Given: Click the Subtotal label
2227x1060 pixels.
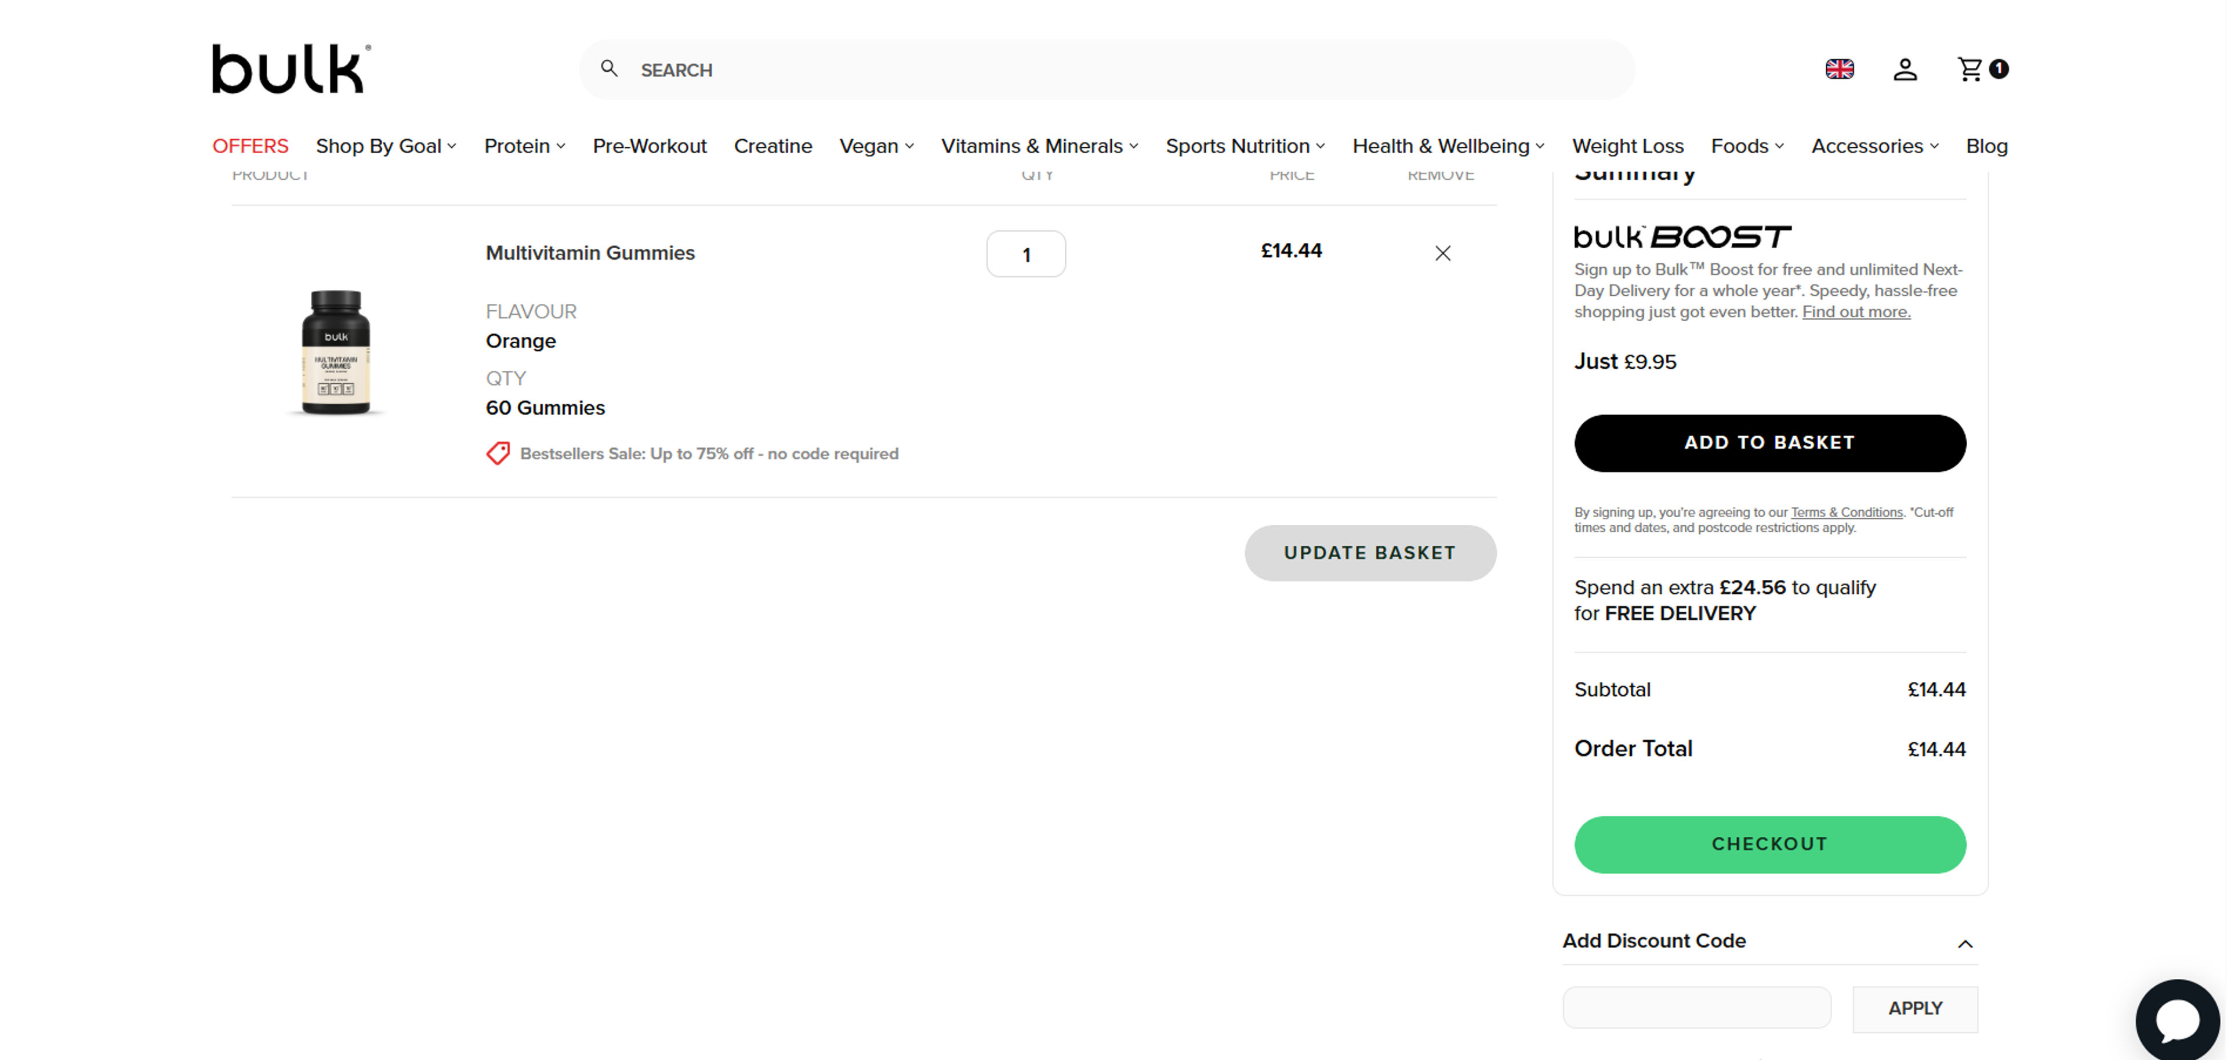Looking at the screenshot, I should point(1612,689).
